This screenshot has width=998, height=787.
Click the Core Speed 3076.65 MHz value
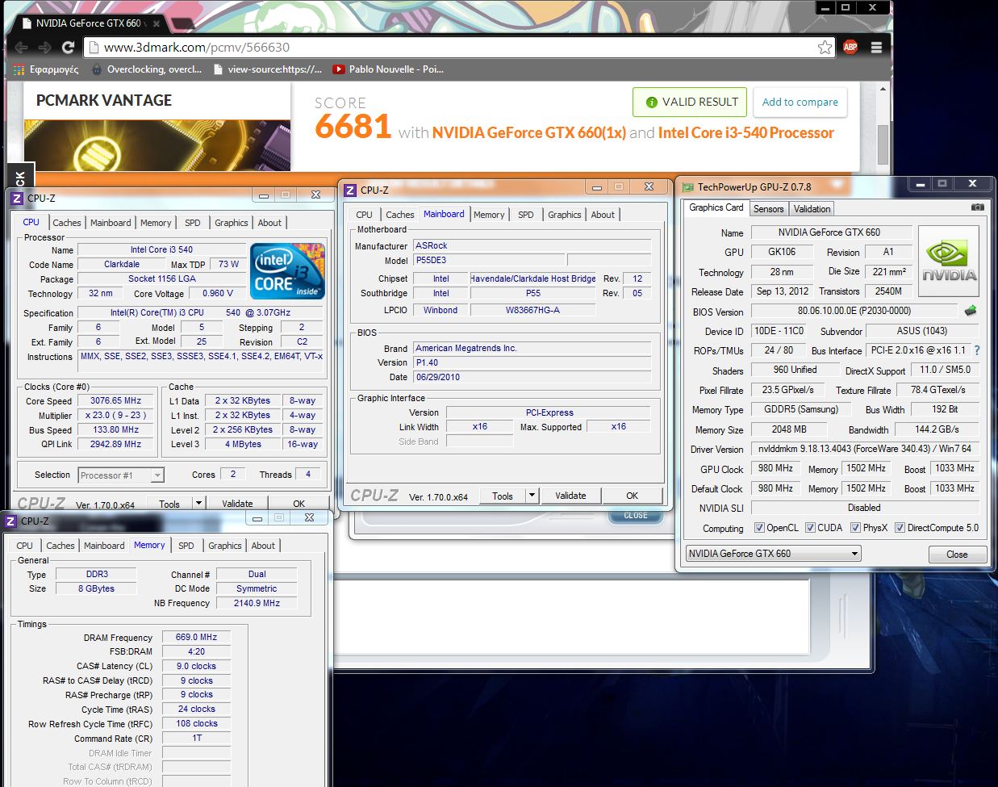pyautogui.click(x=116, y=400)
